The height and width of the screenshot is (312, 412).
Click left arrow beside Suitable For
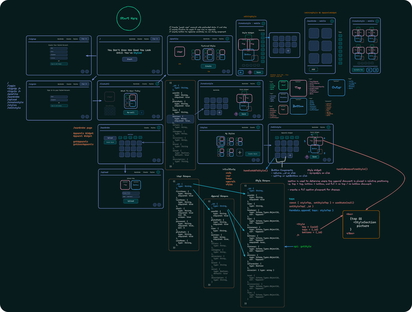point(369,70)
